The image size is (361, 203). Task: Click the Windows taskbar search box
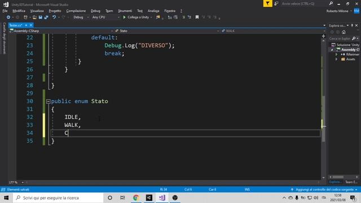tap(58, 198)
